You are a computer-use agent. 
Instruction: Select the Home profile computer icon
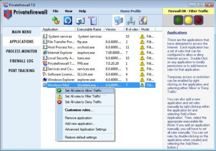coord(118,21)
